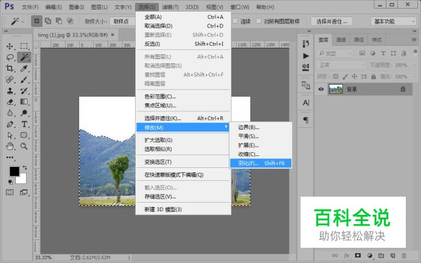This screenshot has height=263, width=421.
Task: Select the Lasso tool
Action: [x=10, y=57]
